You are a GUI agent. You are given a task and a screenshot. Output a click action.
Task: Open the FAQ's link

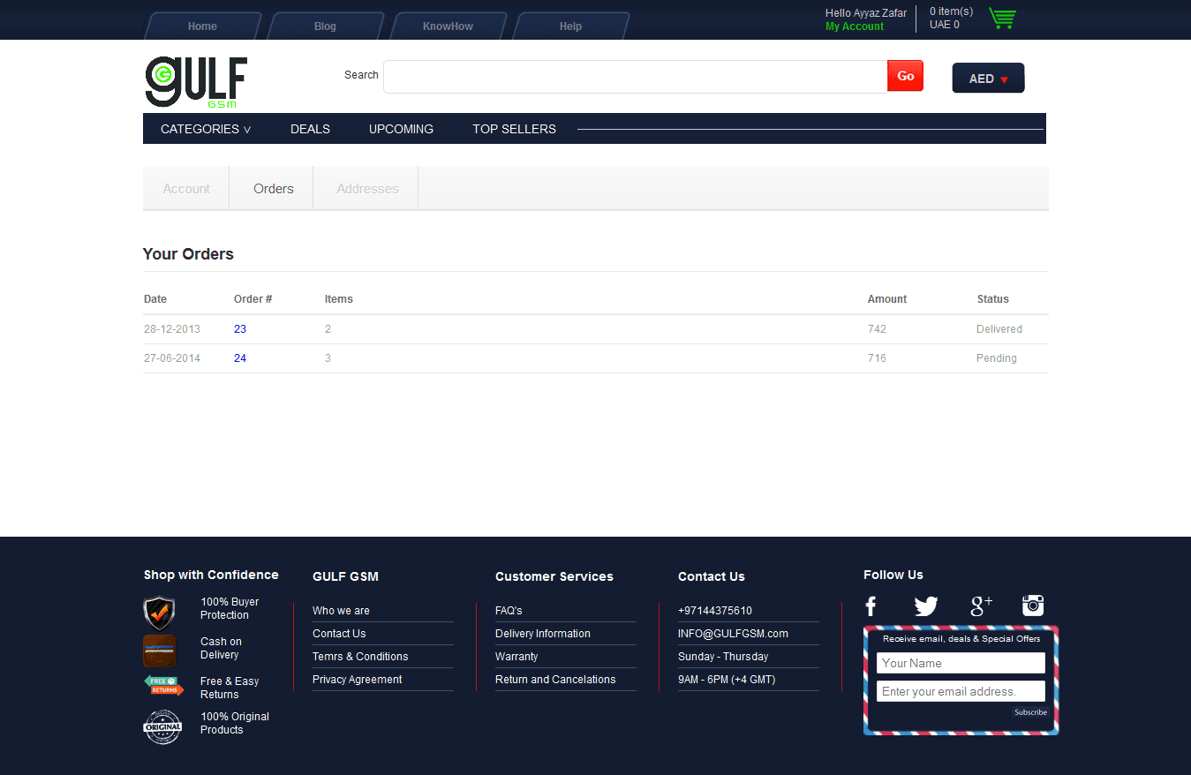click(x=509, y=611)
